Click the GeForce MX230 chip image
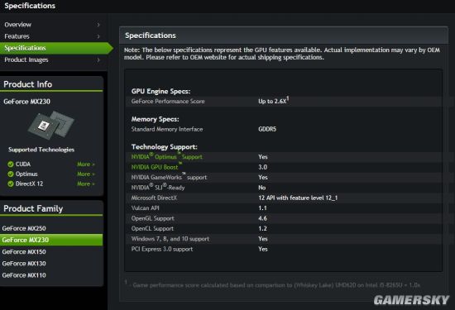This screenshot has width=455, height=310. point(50,126)
